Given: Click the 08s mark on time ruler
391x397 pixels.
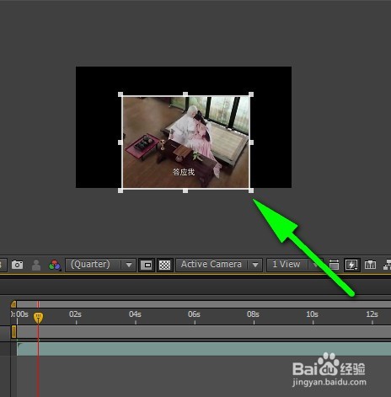Looking at the screenshot, I should click(x=253, y=314).
